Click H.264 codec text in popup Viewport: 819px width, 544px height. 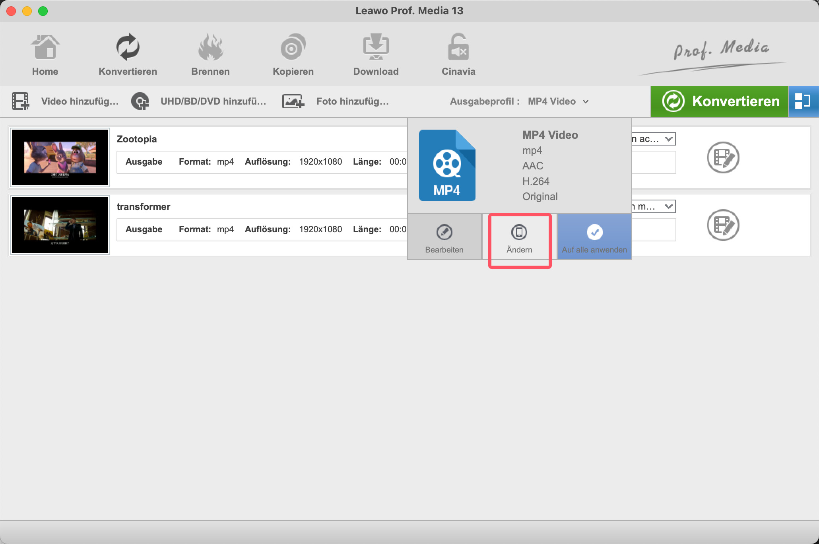click(x=536, y=181)
